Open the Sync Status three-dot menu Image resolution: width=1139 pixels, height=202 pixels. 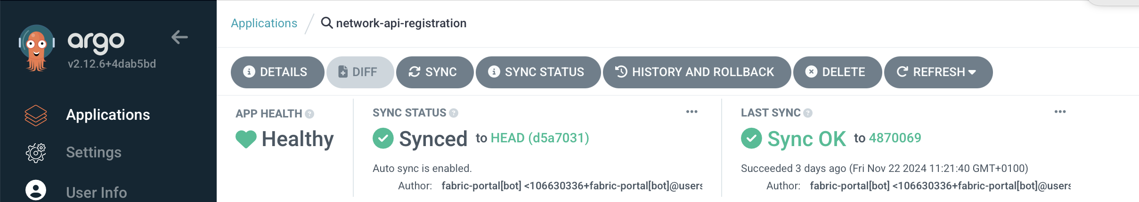click(692, 112)
